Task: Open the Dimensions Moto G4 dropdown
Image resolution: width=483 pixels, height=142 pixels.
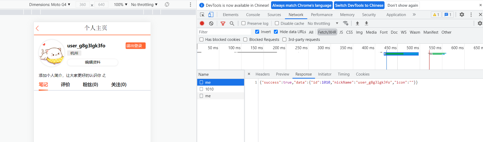Action: click(50, 5)
